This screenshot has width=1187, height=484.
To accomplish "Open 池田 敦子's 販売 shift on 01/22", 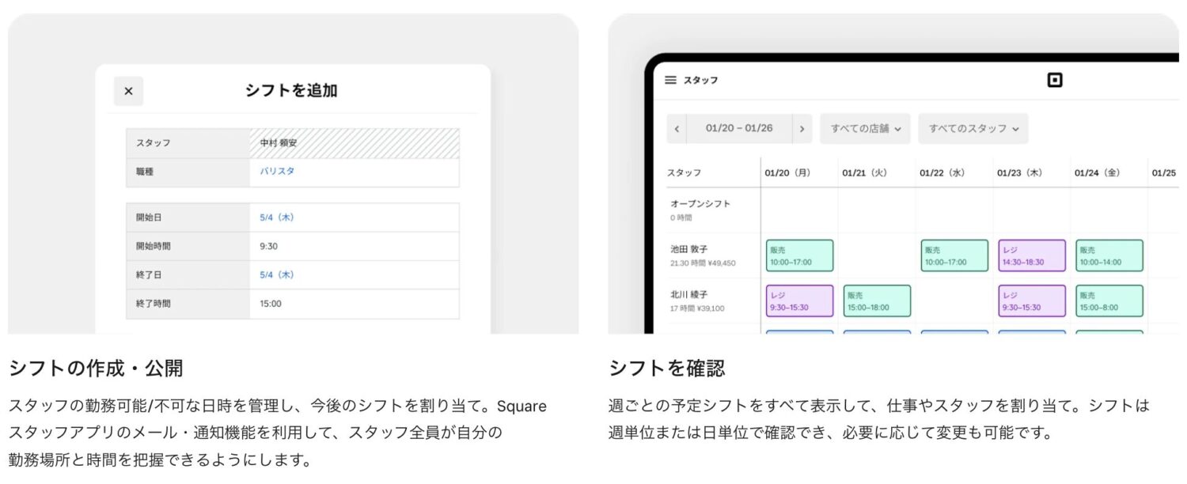I will pos(954,255).
